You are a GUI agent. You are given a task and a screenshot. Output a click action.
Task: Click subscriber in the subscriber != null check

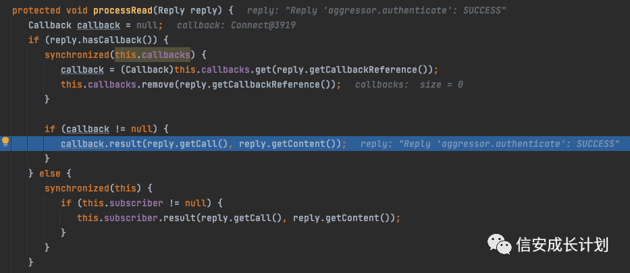click(x=136, y=204)
